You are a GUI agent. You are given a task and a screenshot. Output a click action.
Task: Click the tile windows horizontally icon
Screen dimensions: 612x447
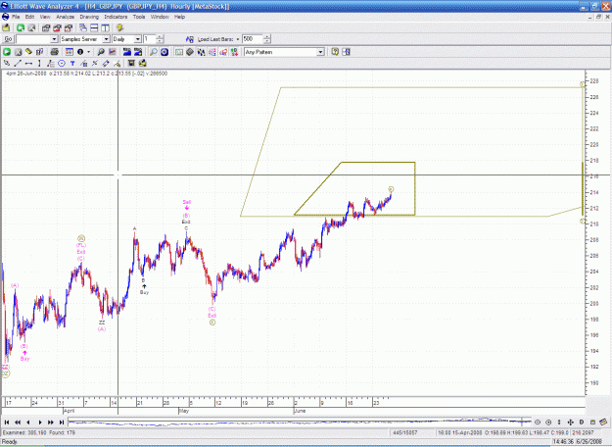click(94, 27)
